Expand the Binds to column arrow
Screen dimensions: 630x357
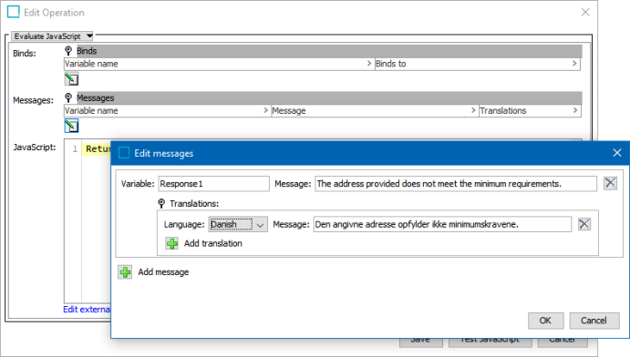[x=574, y=64]
